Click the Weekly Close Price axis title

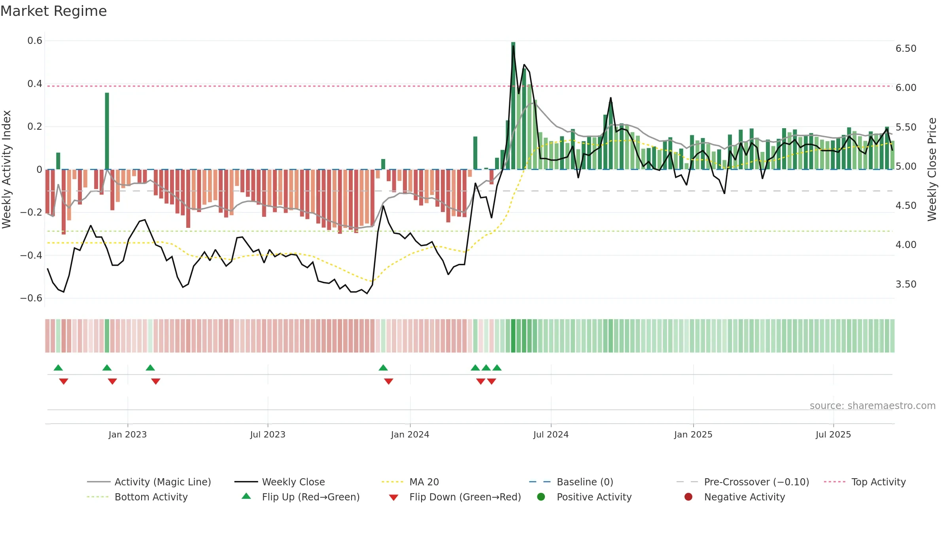click(932, 169)
